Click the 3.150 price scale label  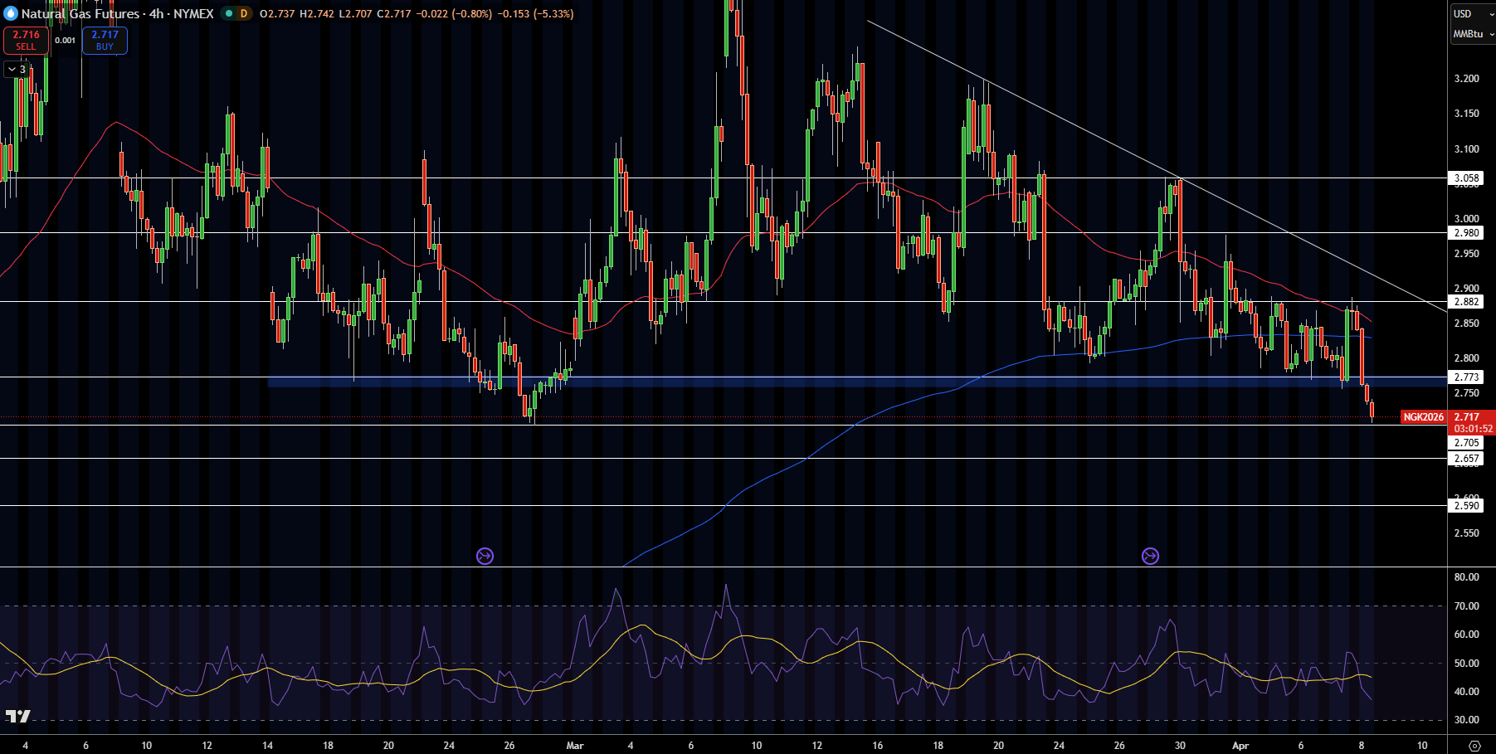pos(1466,114)
